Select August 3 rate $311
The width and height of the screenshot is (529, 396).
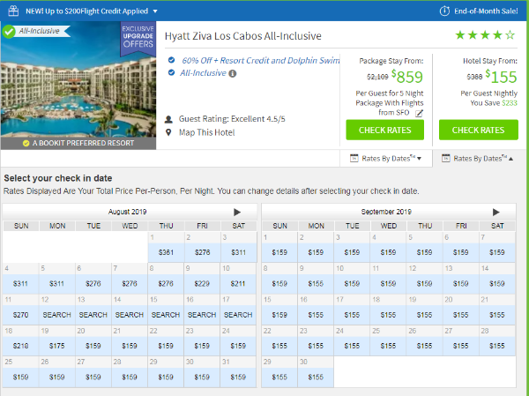coord(239,252)
